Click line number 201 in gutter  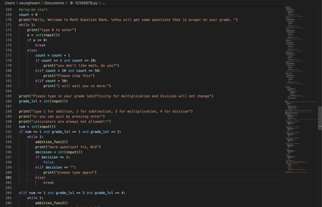tap(9, 177)
